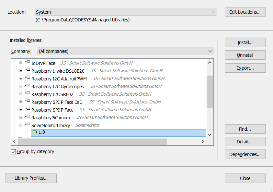
Task: Click the SolarMonitorLibrary library icon
Action: point(28,124)
